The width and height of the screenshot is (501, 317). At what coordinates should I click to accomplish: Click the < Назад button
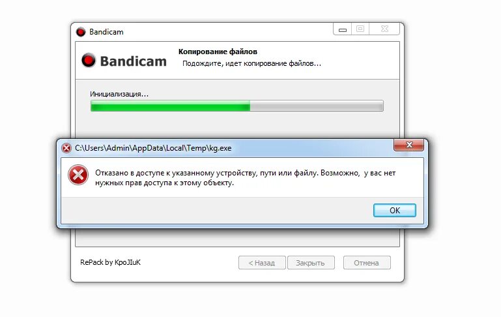pyautogui.click(x=262, y=263)
